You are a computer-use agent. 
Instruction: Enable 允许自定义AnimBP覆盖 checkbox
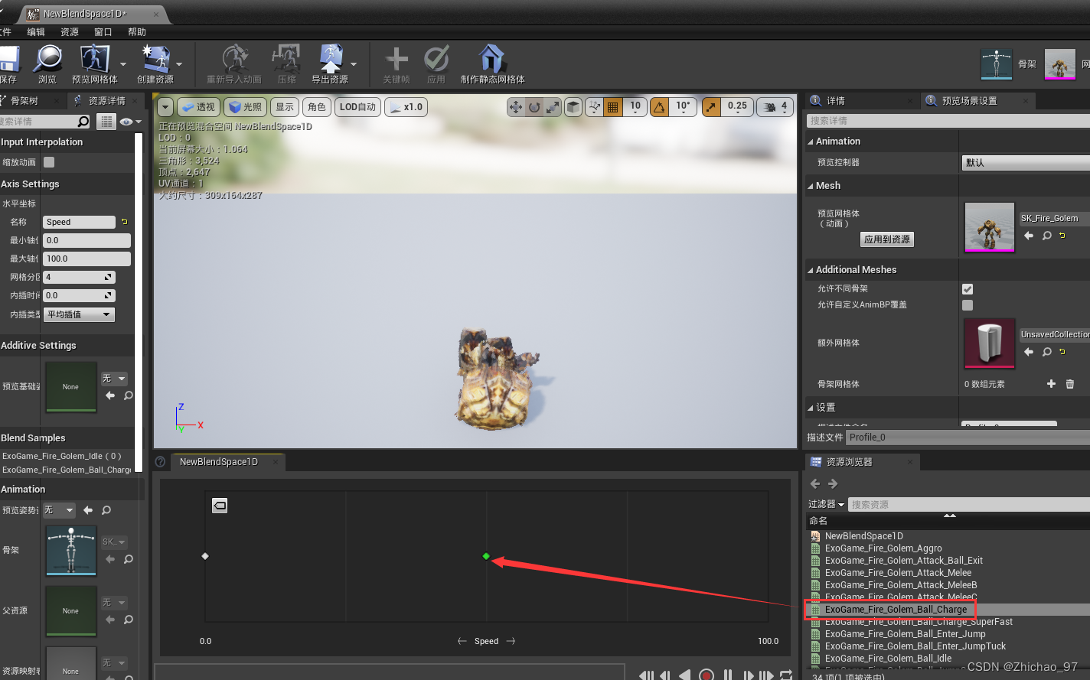[x=967, y=304]
